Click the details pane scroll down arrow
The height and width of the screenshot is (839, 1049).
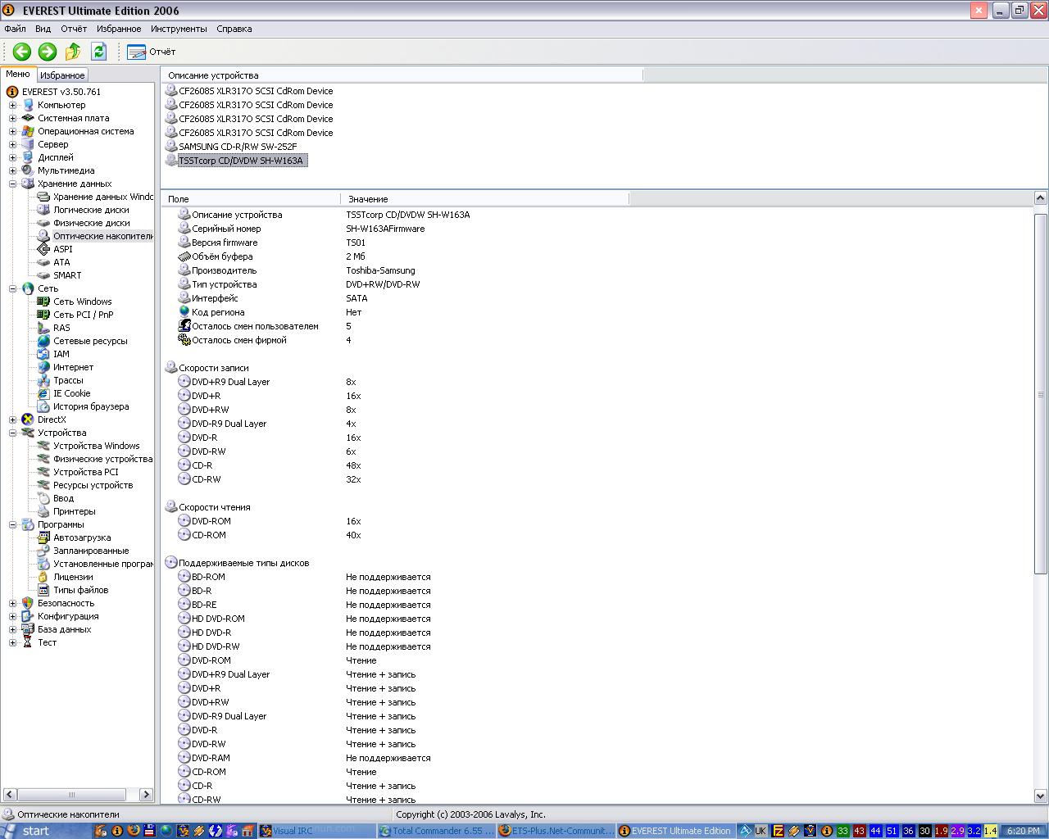point(1041,796)
